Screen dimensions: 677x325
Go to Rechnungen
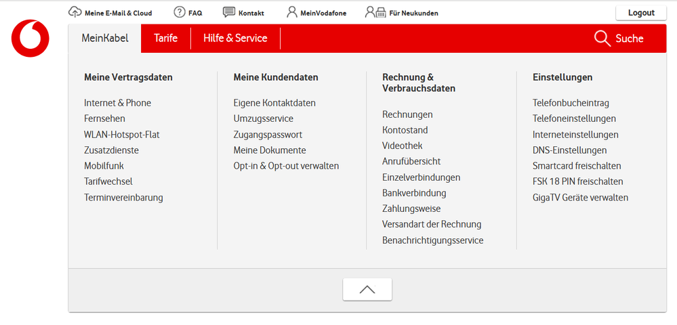click(x=407, y=114)
